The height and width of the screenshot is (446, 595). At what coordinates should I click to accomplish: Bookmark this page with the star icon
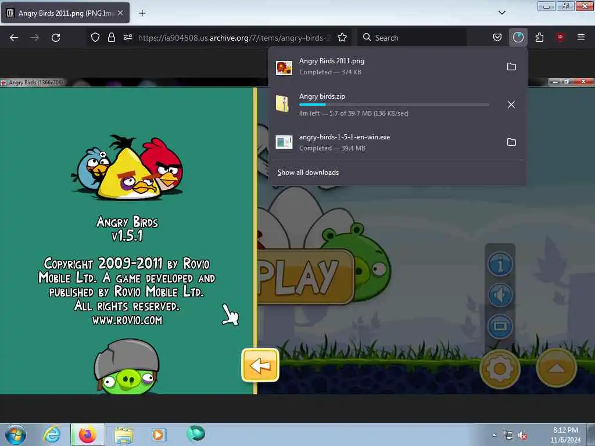pos(342,37)
